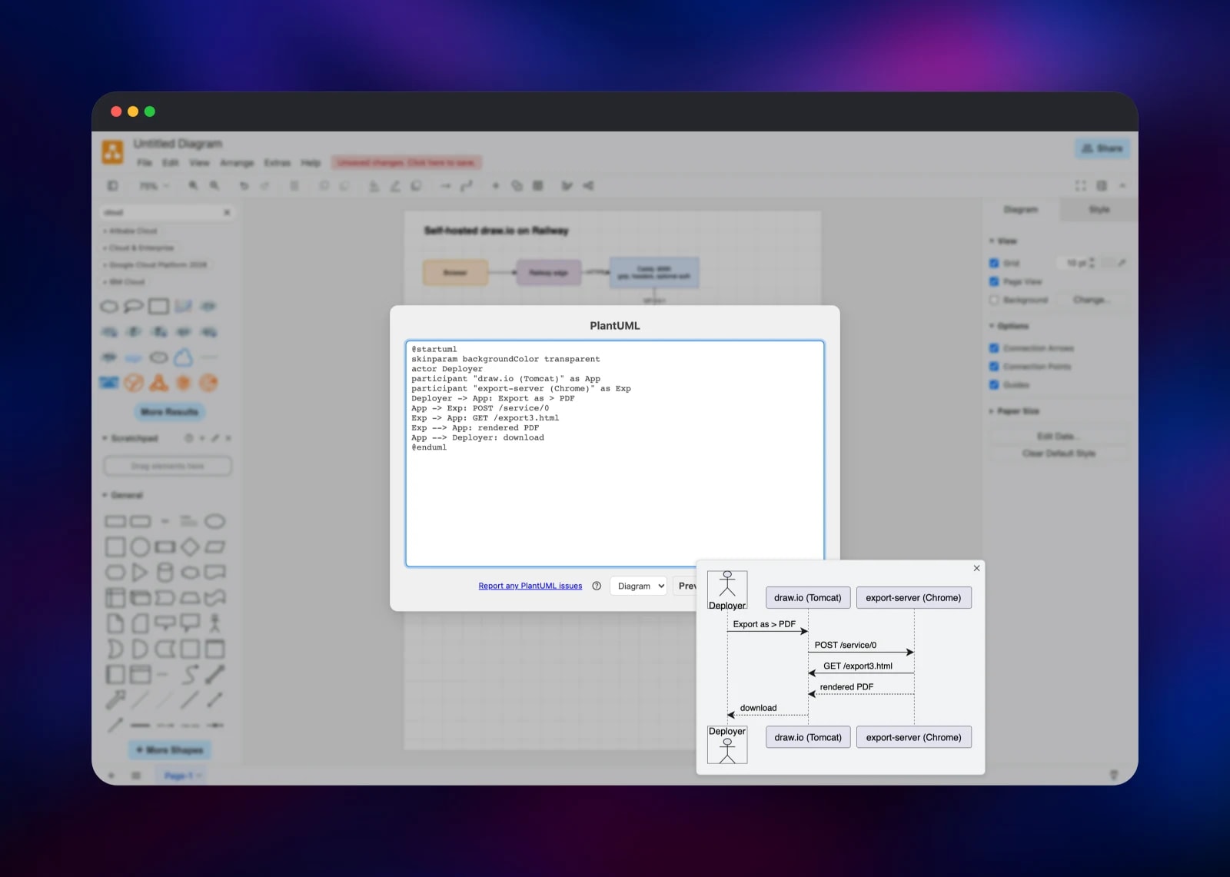Click the Unsaved changes save notice
This screenshot has width=1230, height=877.
[407, 162]
